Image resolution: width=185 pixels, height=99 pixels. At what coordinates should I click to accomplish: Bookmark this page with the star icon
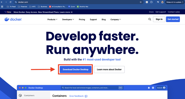141,2
